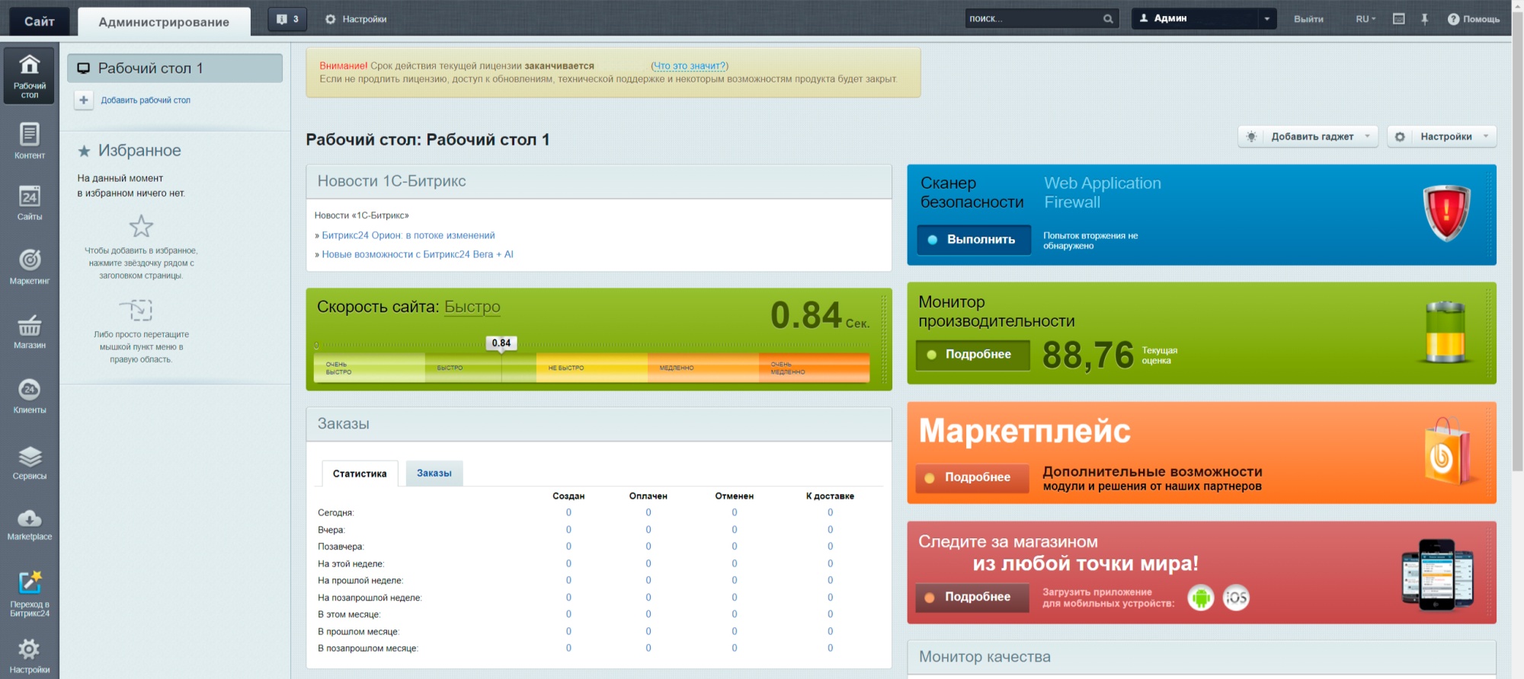Open the Админ user dropdown arrow
Image resolution: width=1524 pixels, height=679 pixels.
(1266, 19)
